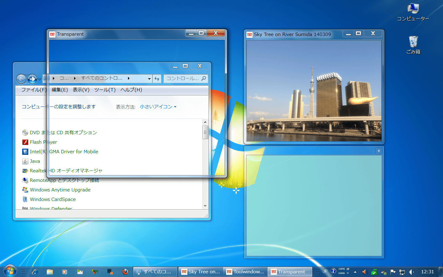This screenshot has height=277, width=443.
Task: Switch to Toolwindow taskbar button
Action: [x=245, y=272]
